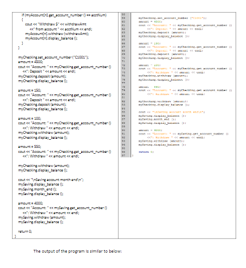
Task: Click myChecking.set_account_number ("C1001") in left column
Action: point(53,57)
